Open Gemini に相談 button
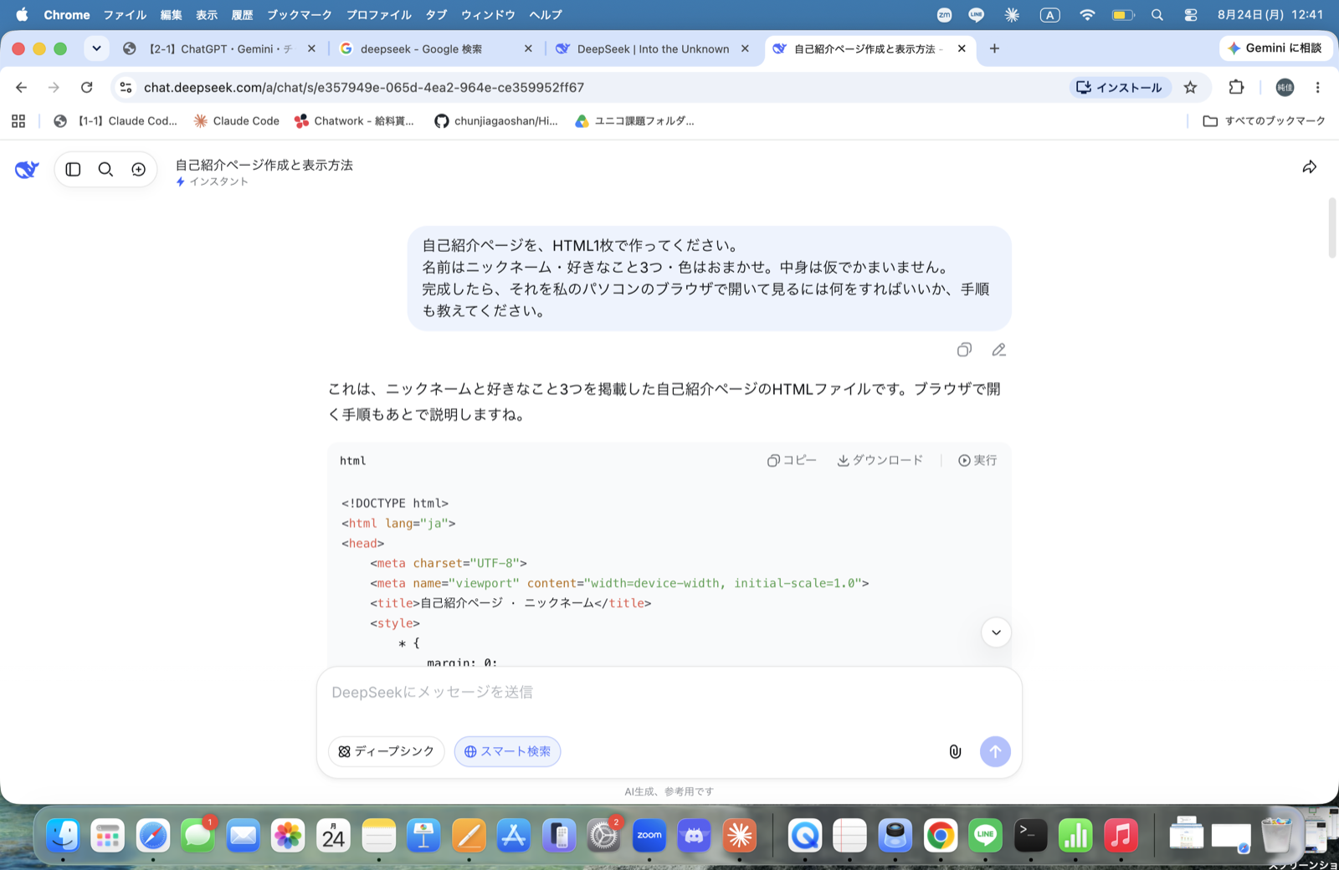Screen dimensions: 1339x870 1275,49
